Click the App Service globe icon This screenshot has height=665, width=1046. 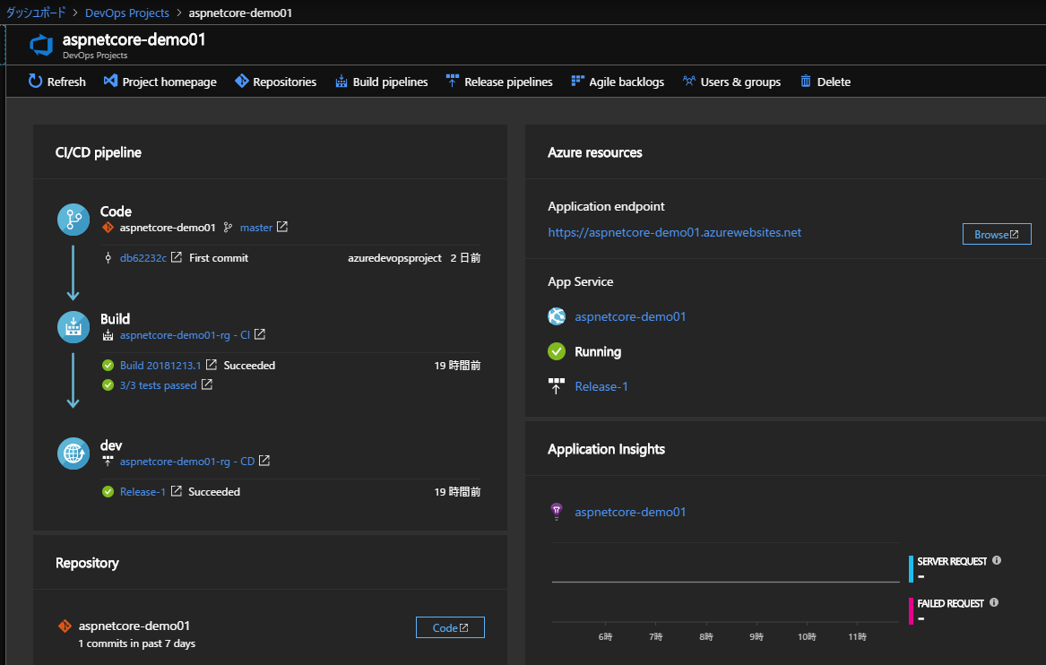[557, 316]
